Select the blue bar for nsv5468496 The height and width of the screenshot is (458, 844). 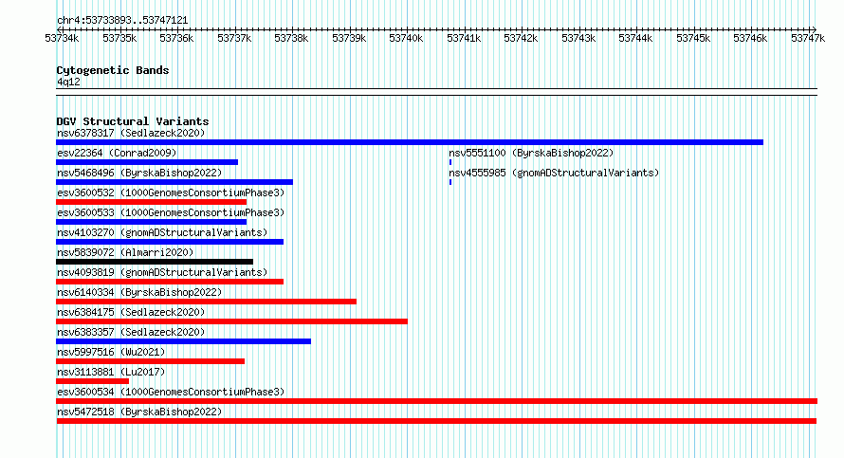174,182
